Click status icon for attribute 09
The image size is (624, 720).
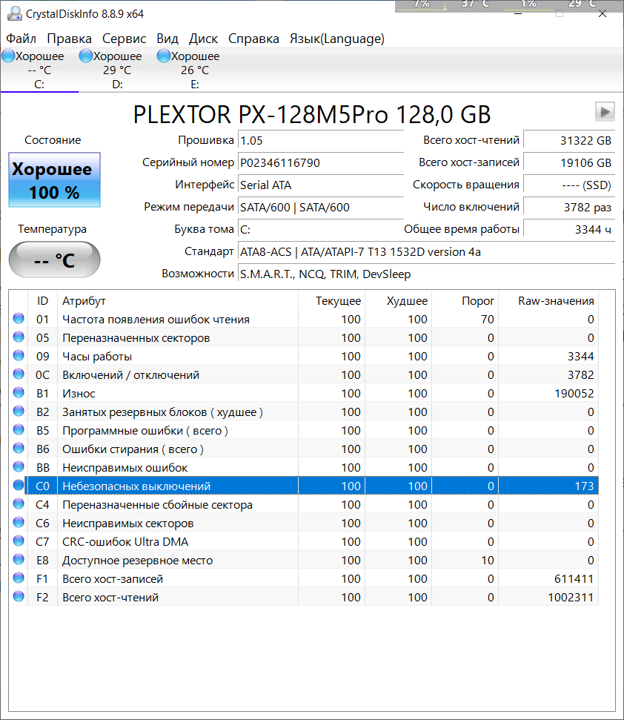[19, 355]
